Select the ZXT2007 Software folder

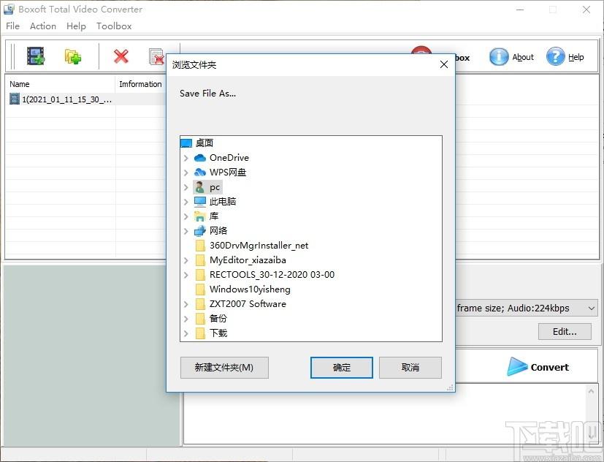[248, 304]
